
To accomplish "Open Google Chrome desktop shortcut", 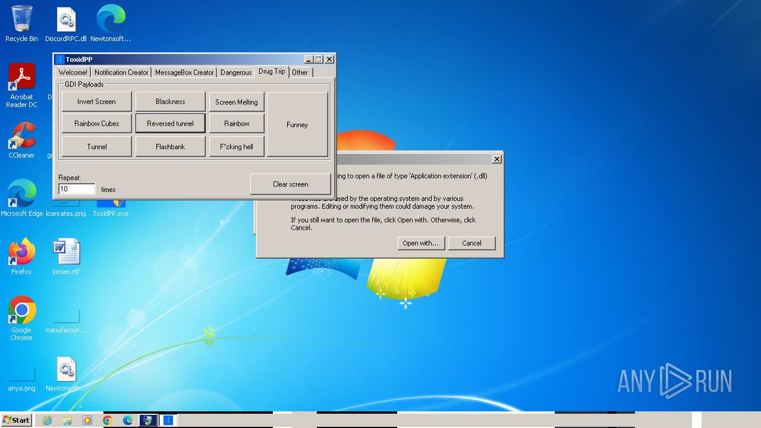I will (x=21, y=318).
